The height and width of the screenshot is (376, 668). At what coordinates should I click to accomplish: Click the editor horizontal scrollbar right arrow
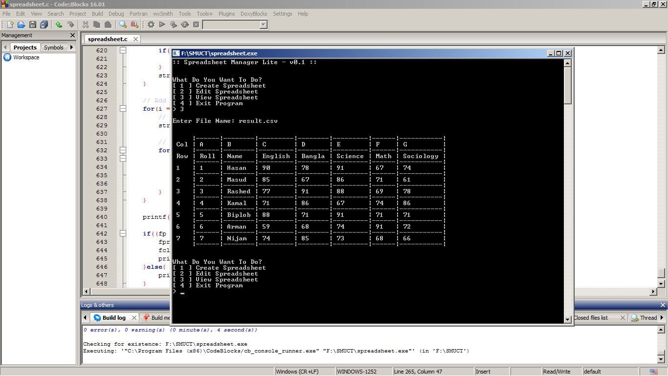coord(652,292)
